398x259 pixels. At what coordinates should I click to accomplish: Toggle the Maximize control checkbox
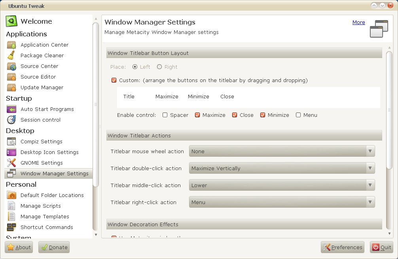click(197, 115)
